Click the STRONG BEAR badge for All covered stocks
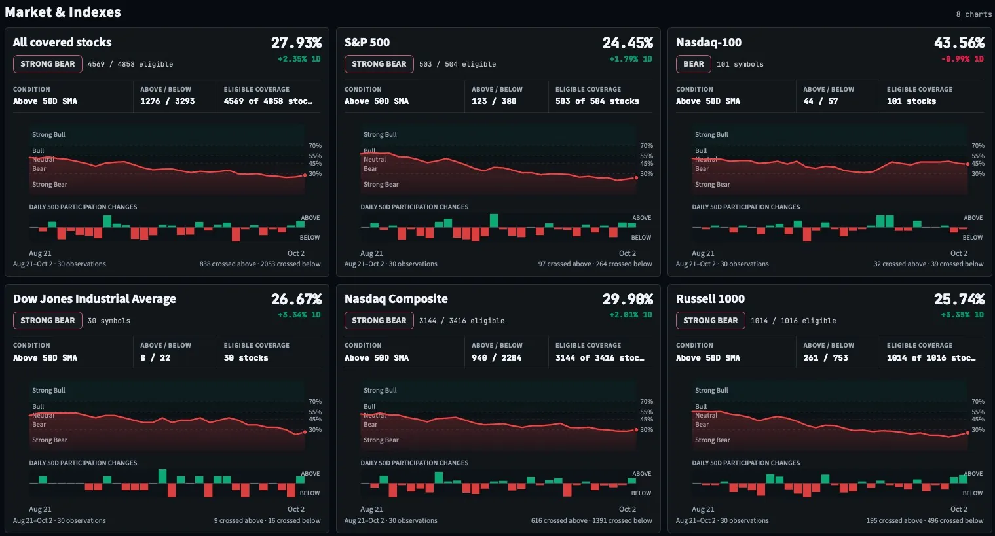Viewport: 995px width, 536px height. (x=48, y=64)
